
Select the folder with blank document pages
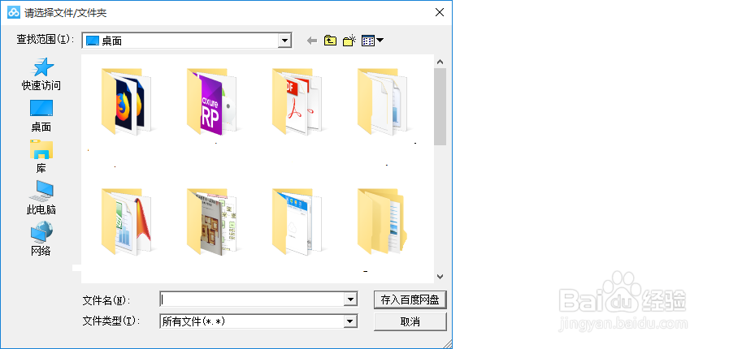pos(383,101)
